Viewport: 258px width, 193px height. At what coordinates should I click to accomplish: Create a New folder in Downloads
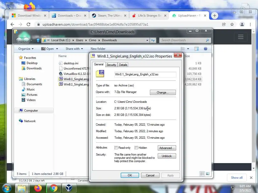[98, 49]
